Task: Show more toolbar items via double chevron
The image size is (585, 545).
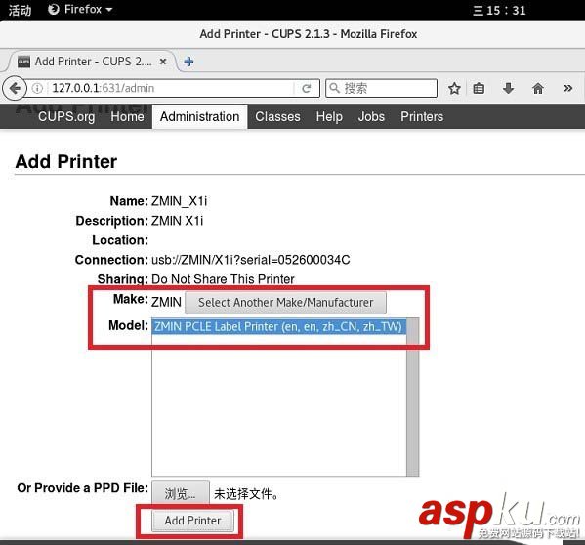Action: 567,89
